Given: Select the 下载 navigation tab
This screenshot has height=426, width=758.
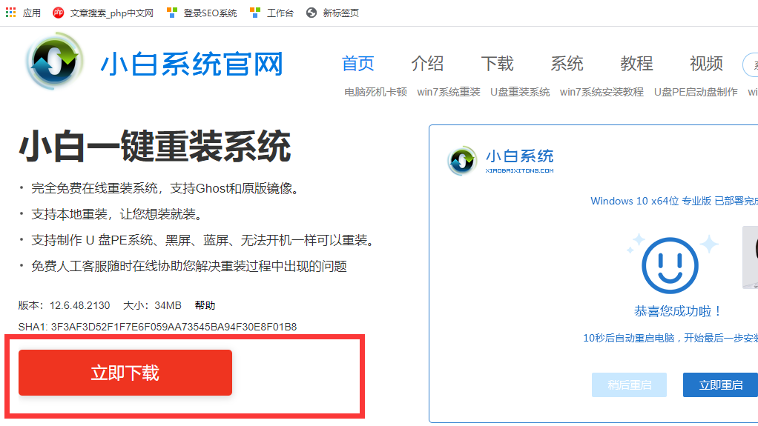Looking at the screenshot, I should pyautogui.click(x=497, y=63).
